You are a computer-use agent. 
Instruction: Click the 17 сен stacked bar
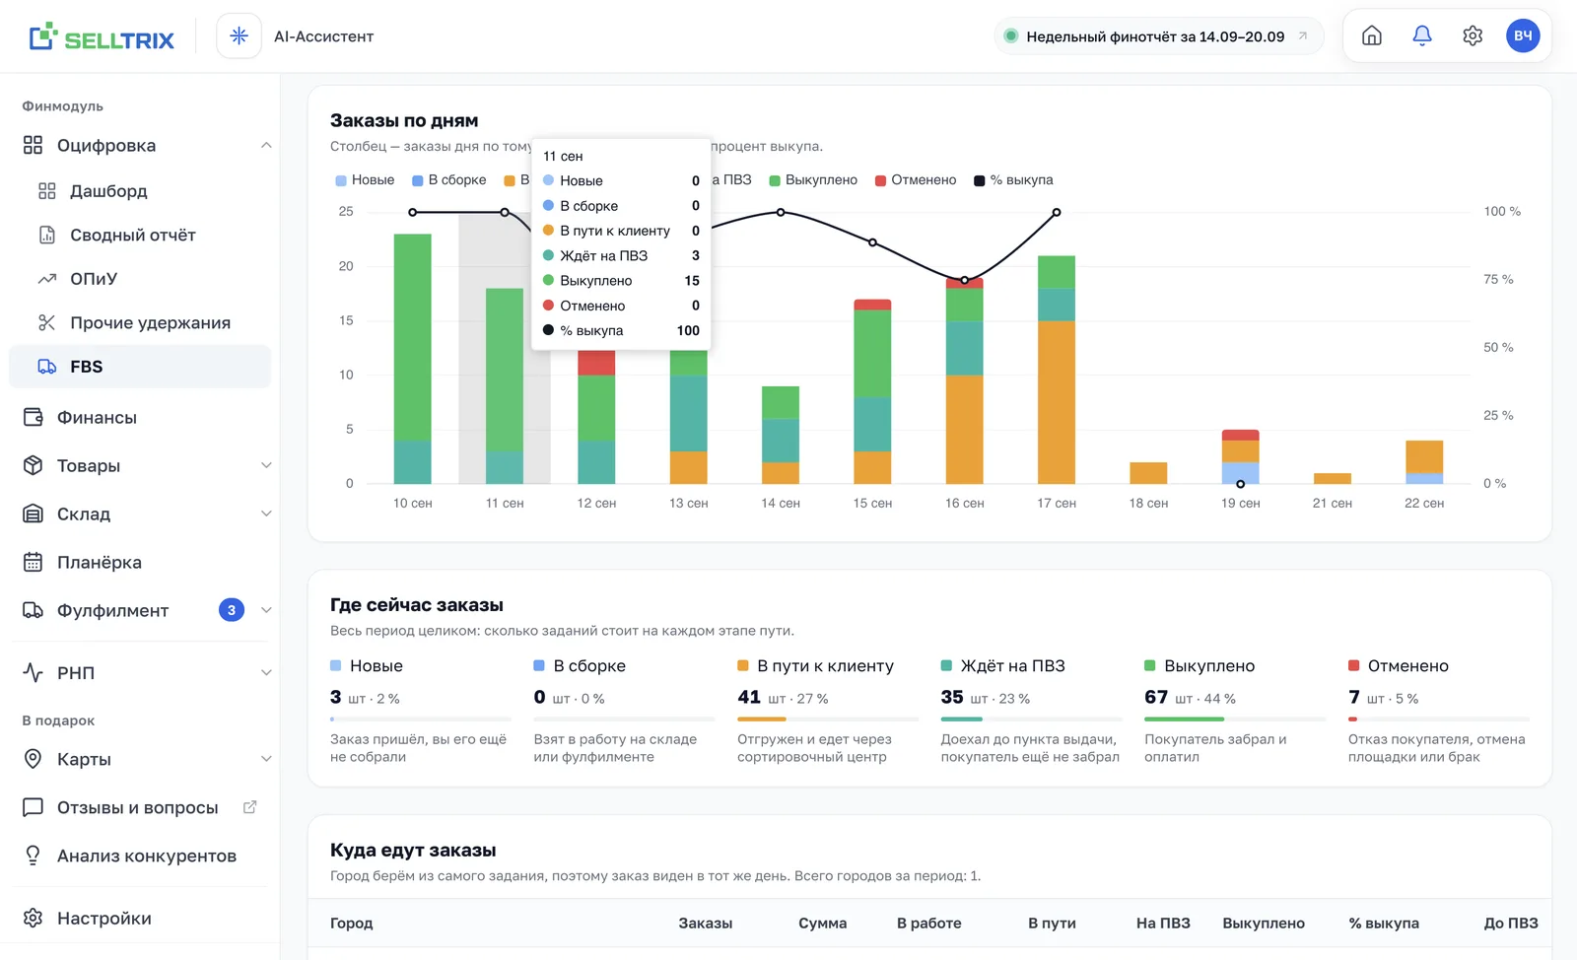[x=1057, y=370]
